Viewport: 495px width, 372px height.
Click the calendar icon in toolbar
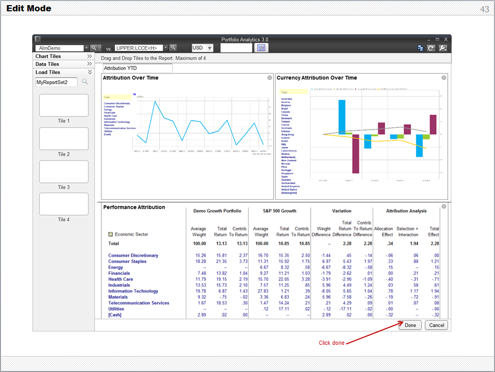[261, 48]
